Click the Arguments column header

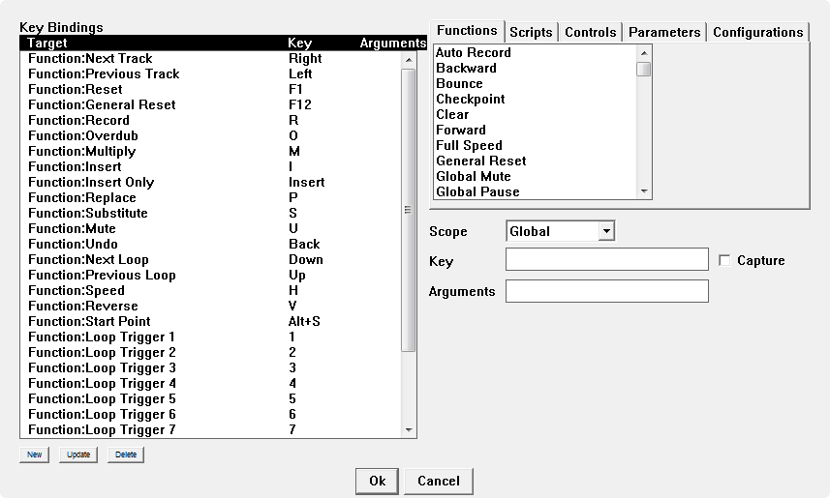click(x=393, y=43)
